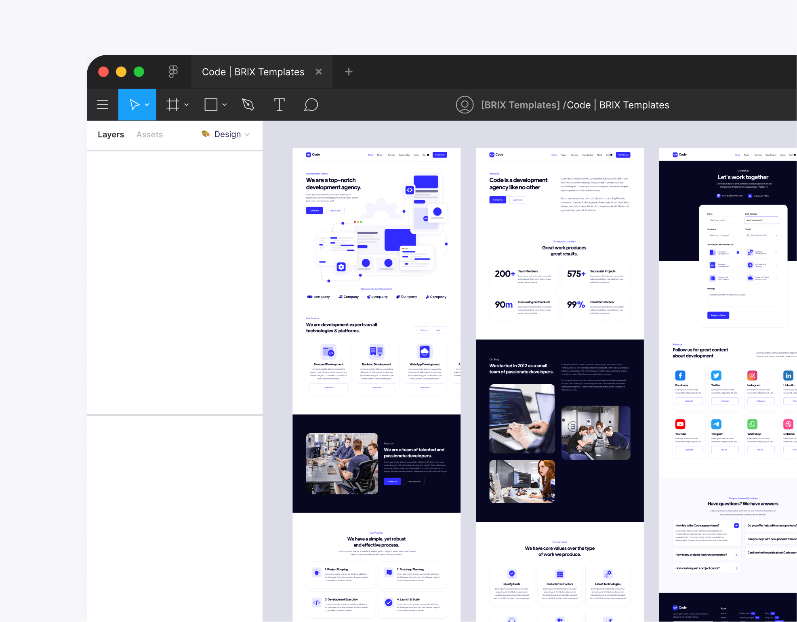Screen dimensions: 797x622
Task: Expand the Move tool options chevron
Action: click(x=146, y=105)
